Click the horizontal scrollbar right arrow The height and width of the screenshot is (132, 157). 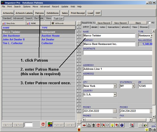[150, 120]
